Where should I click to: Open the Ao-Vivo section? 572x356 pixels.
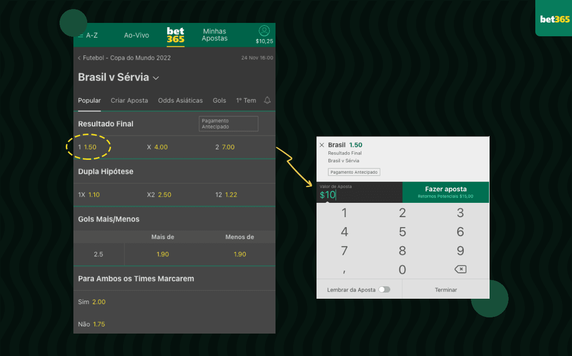[x=136, y=35]
